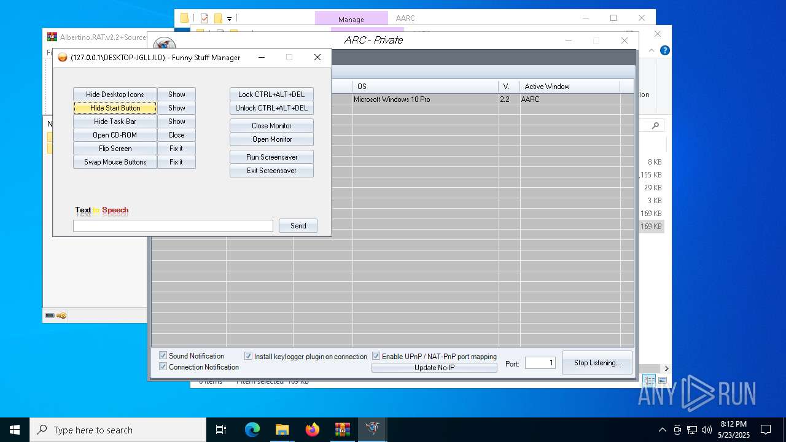
Task: Click Close next to Open CD-ROM
Action: (176, 135)
